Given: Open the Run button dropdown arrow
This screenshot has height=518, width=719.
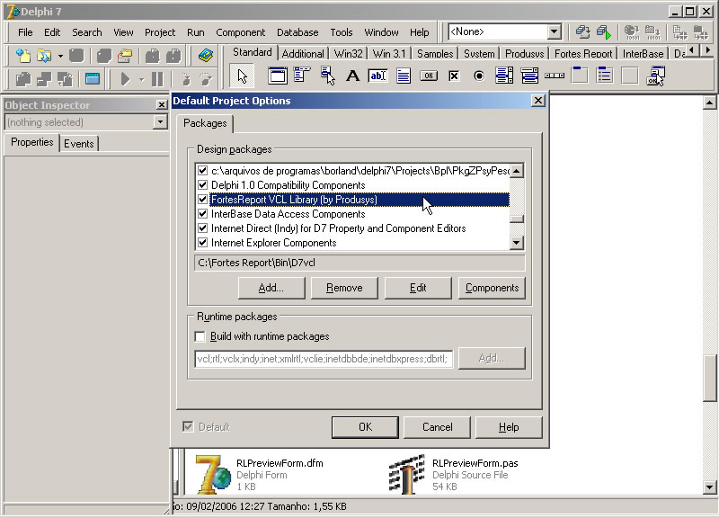Looking at the screenshot, I should (141, 79).
